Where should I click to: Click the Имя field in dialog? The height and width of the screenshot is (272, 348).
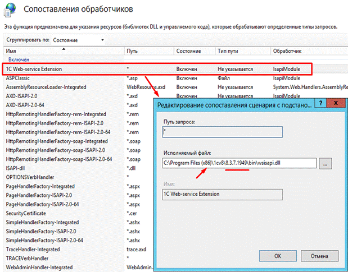[223, 194]
